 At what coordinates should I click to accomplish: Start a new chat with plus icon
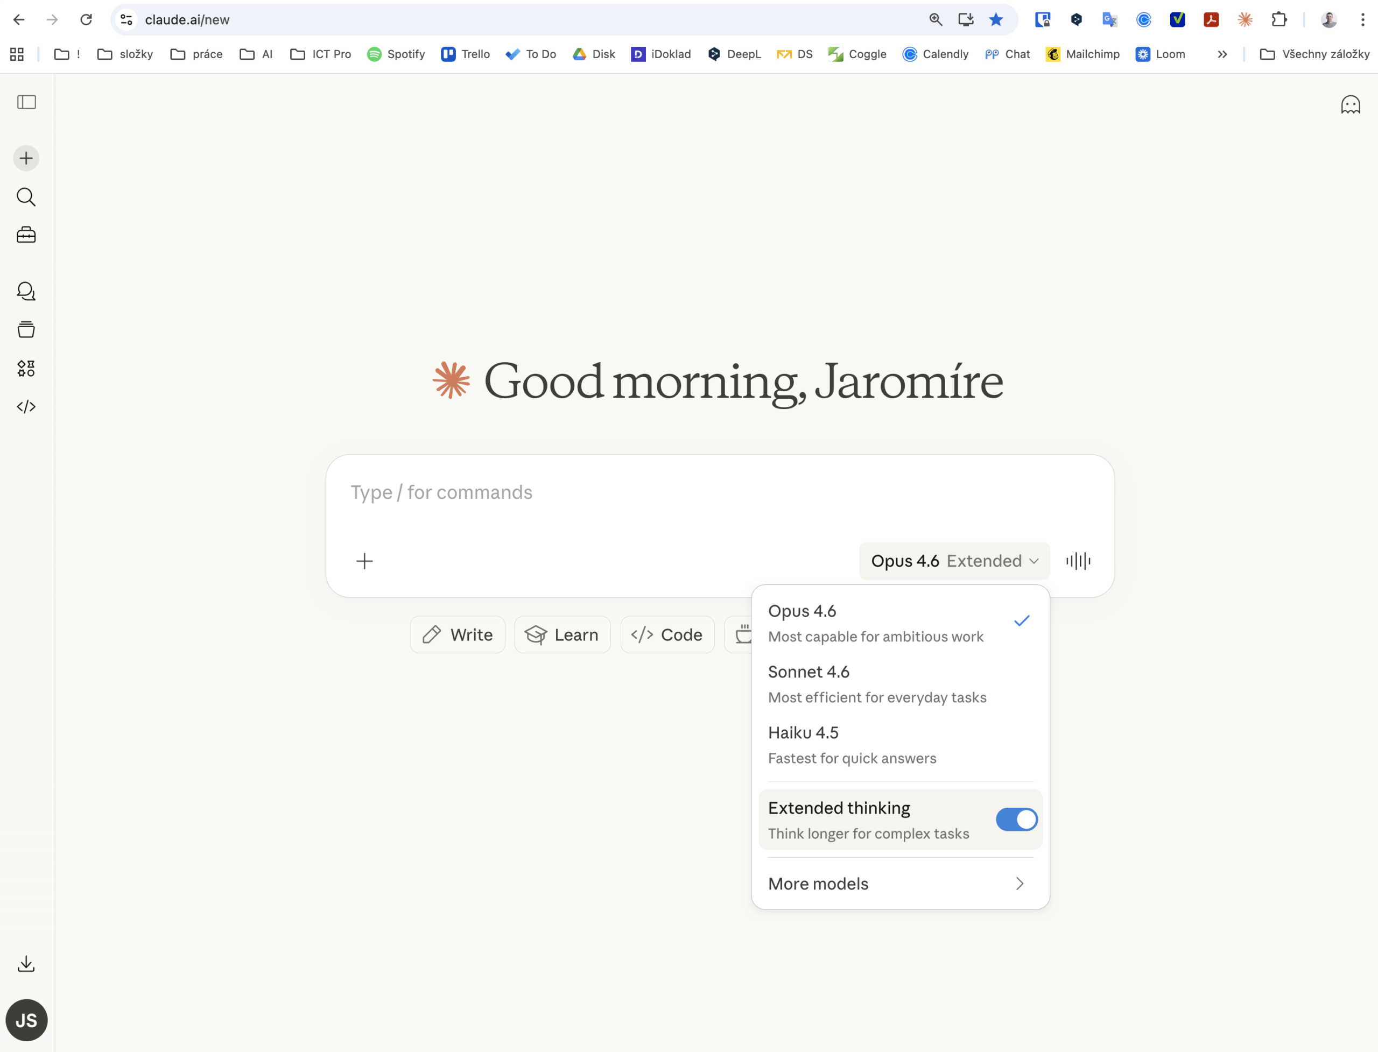[26, 158]
